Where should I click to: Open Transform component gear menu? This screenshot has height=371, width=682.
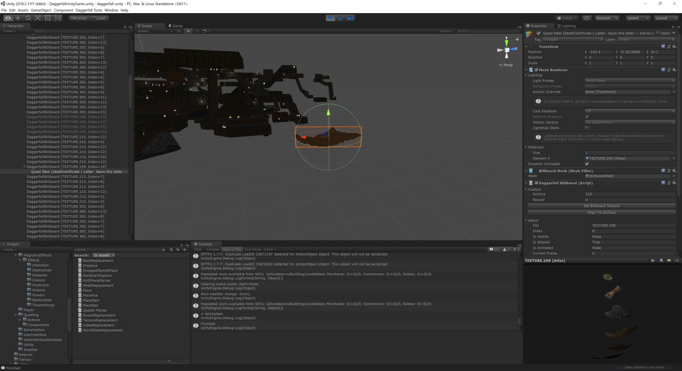(674, 47)
